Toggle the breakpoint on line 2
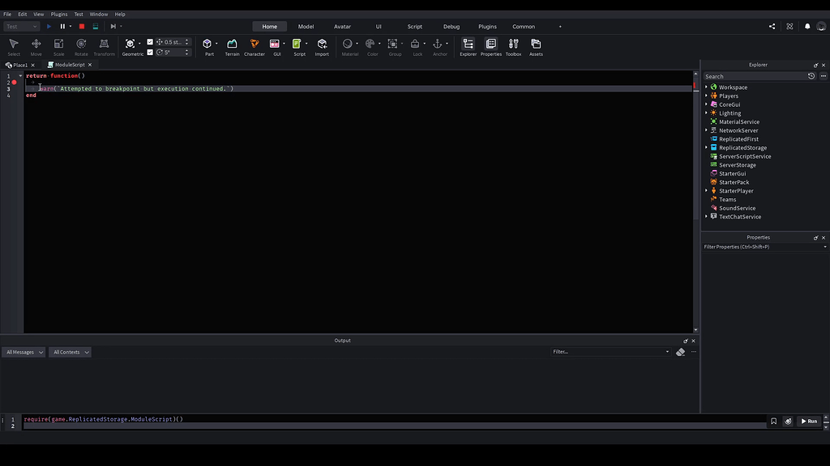830x466 pixels. 15,83
